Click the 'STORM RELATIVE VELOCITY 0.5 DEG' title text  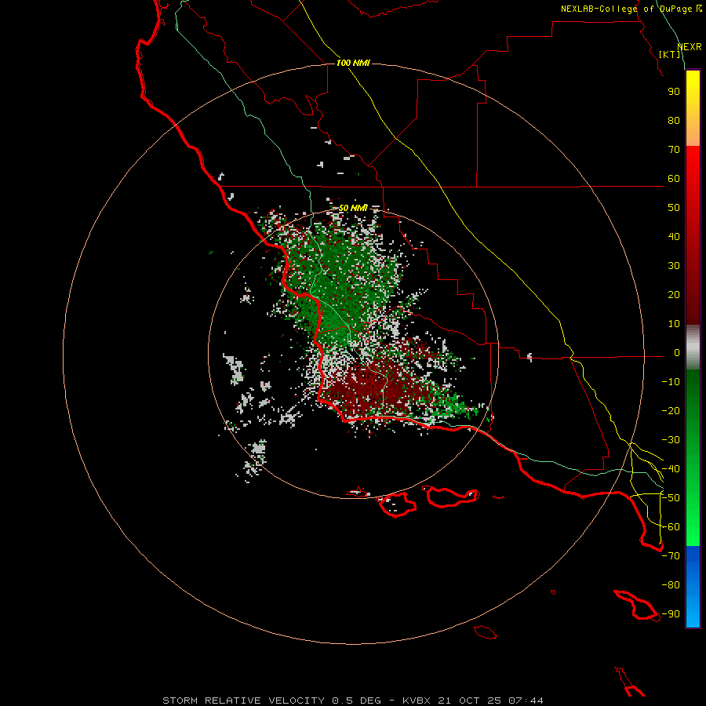[271, 701]
